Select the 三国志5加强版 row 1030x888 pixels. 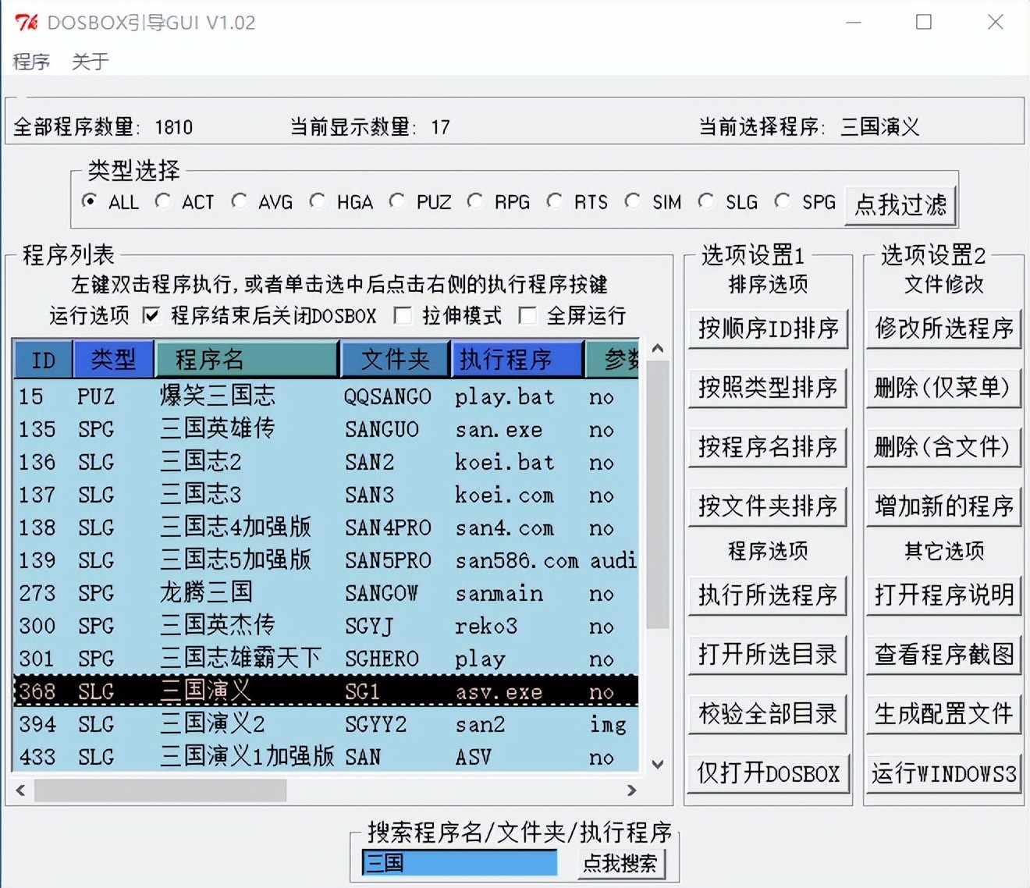point(326,560)
